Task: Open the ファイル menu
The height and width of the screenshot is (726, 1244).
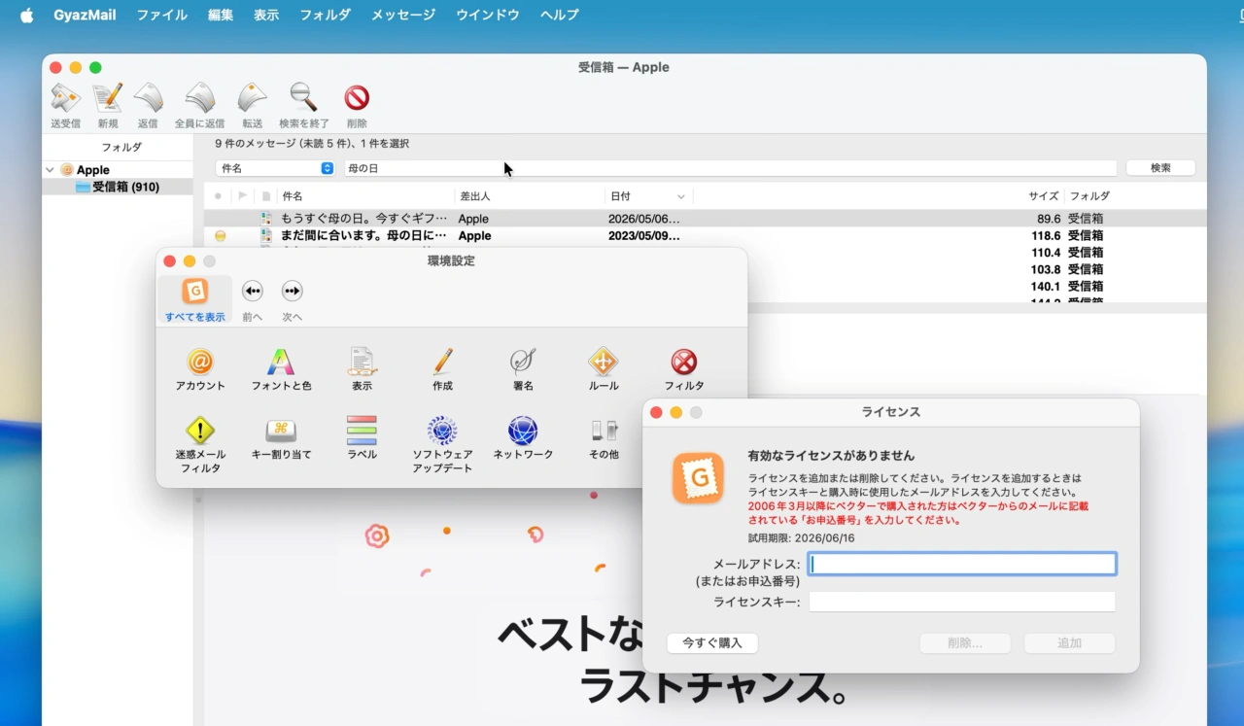Action: click(x=161, y=15)
